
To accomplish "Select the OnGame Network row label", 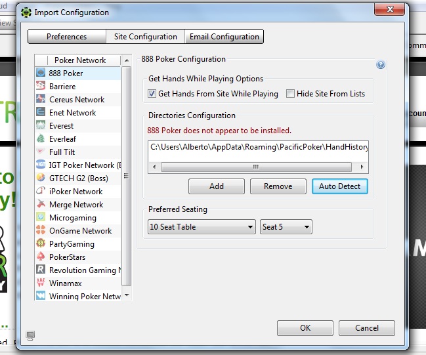I will tap(81, 230).
